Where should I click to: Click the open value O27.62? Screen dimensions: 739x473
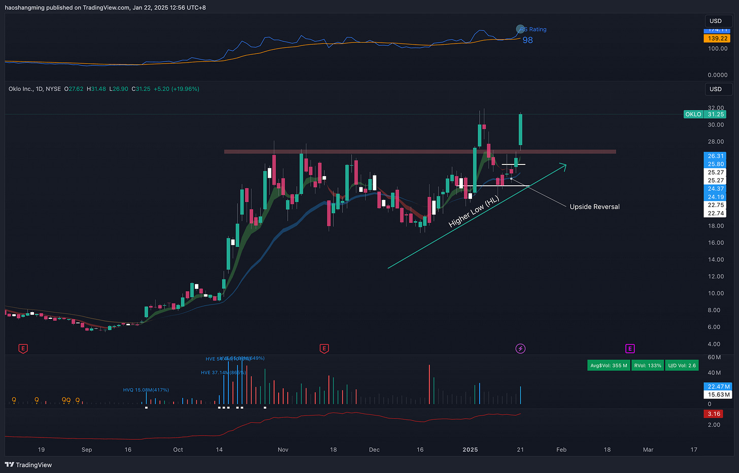[x=74, y=89]
